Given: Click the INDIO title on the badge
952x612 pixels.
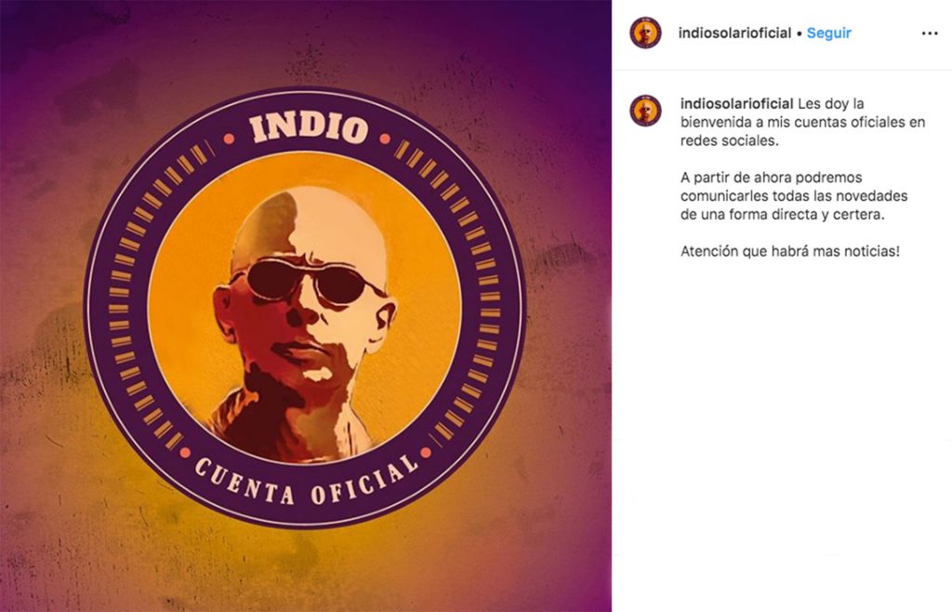Looking at the screenshot, I should tap(309, 128).
